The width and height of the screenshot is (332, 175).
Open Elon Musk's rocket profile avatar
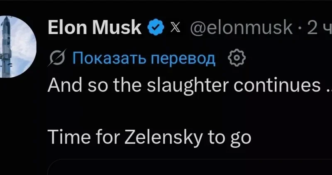pyautogui.click(x=17, y=47)
